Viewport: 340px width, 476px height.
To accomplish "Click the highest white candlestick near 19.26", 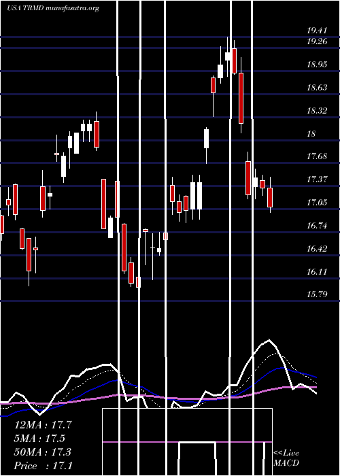I will [227, 56].
